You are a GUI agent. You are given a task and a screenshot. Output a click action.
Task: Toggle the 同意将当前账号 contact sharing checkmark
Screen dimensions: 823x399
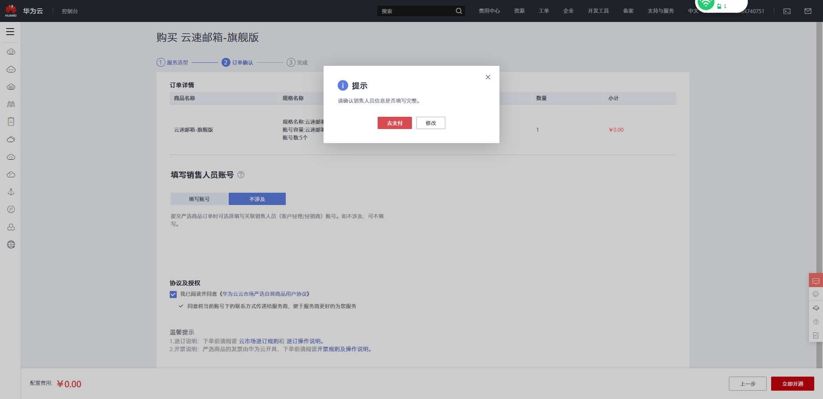[181, 306]
